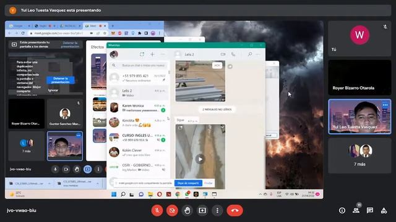
Task: Toggle microphone in the inner Meet bar
Action: (x=55, y=170)
